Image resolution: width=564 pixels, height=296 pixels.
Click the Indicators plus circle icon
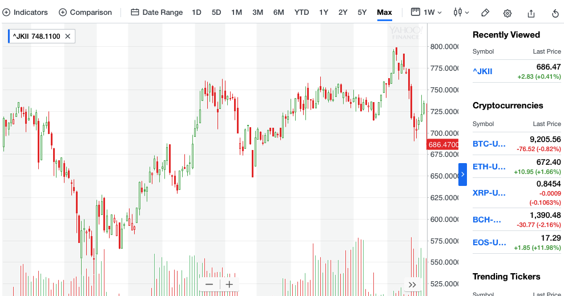[6, 12]
